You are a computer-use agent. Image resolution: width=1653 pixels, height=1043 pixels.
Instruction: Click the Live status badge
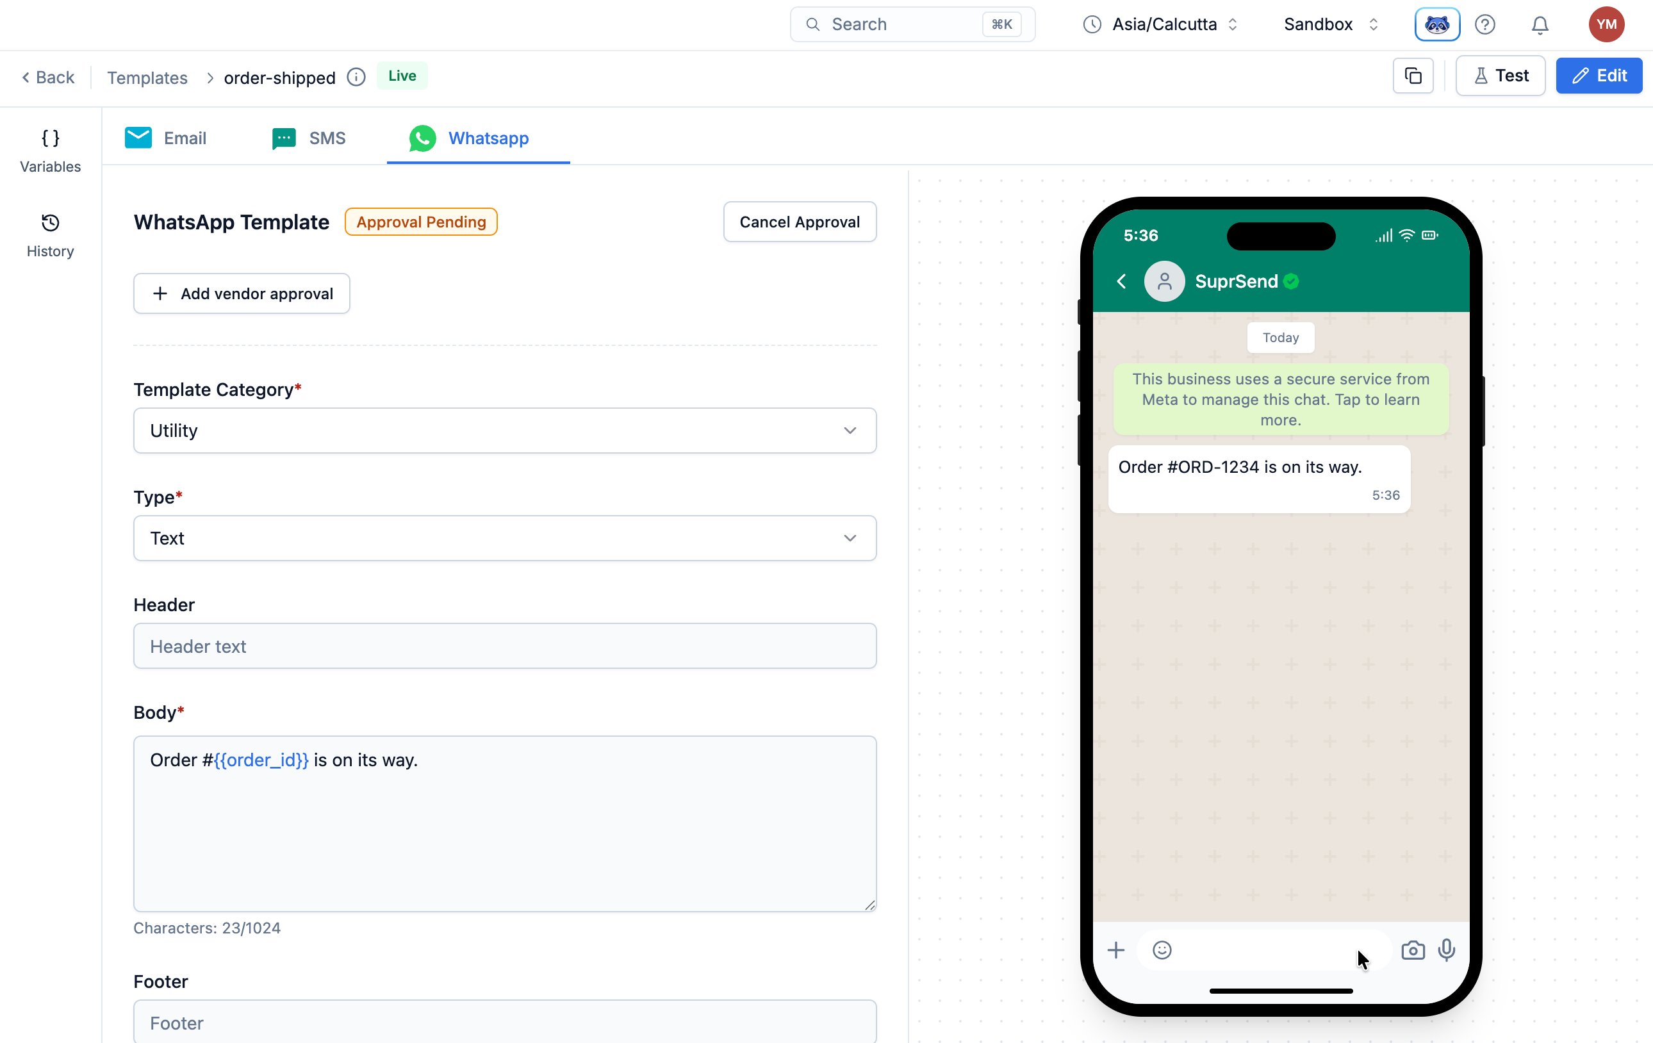tap(402, 76)
